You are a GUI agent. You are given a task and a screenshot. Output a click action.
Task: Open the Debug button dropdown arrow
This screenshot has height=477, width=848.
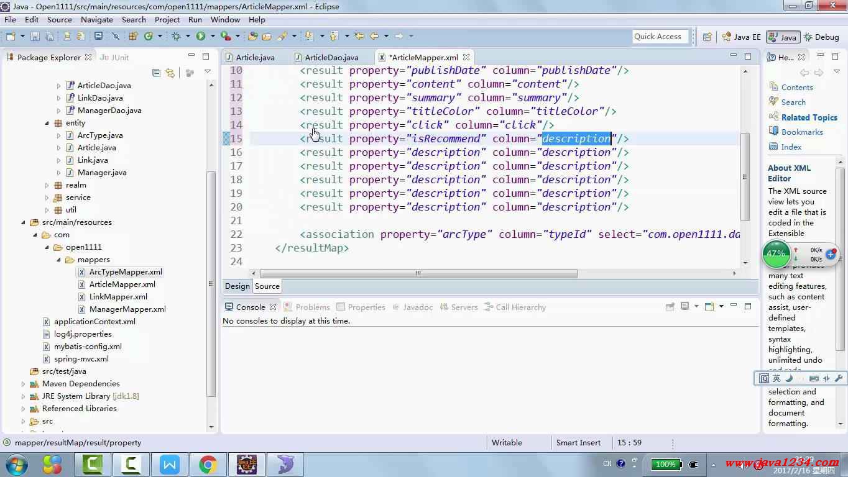pyautogui.click(x=188, y=37)
